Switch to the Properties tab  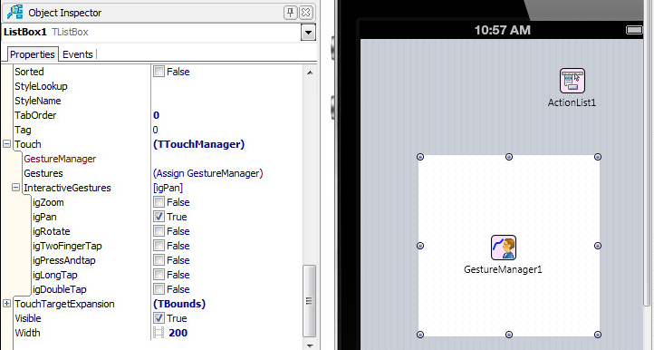pyautogui.click(x=32, y=54)
